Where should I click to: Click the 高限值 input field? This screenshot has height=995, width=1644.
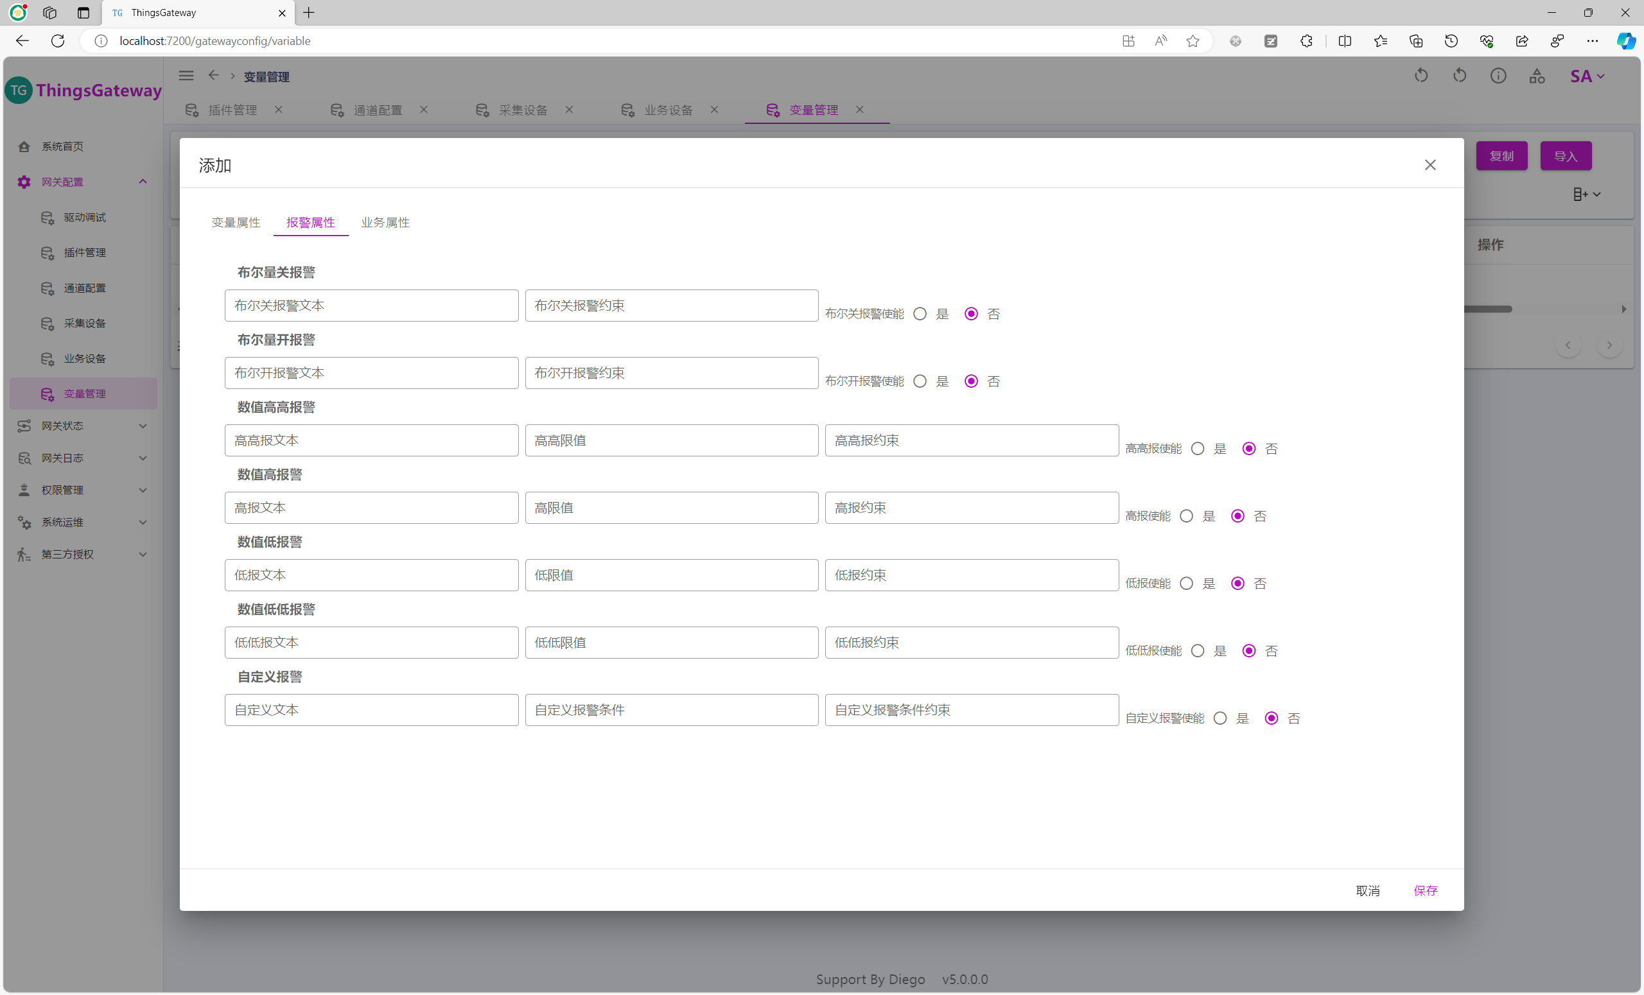pyautogui.click(x=671, y=508)
